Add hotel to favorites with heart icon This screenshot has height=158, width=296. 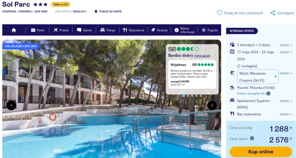(219, 13)
